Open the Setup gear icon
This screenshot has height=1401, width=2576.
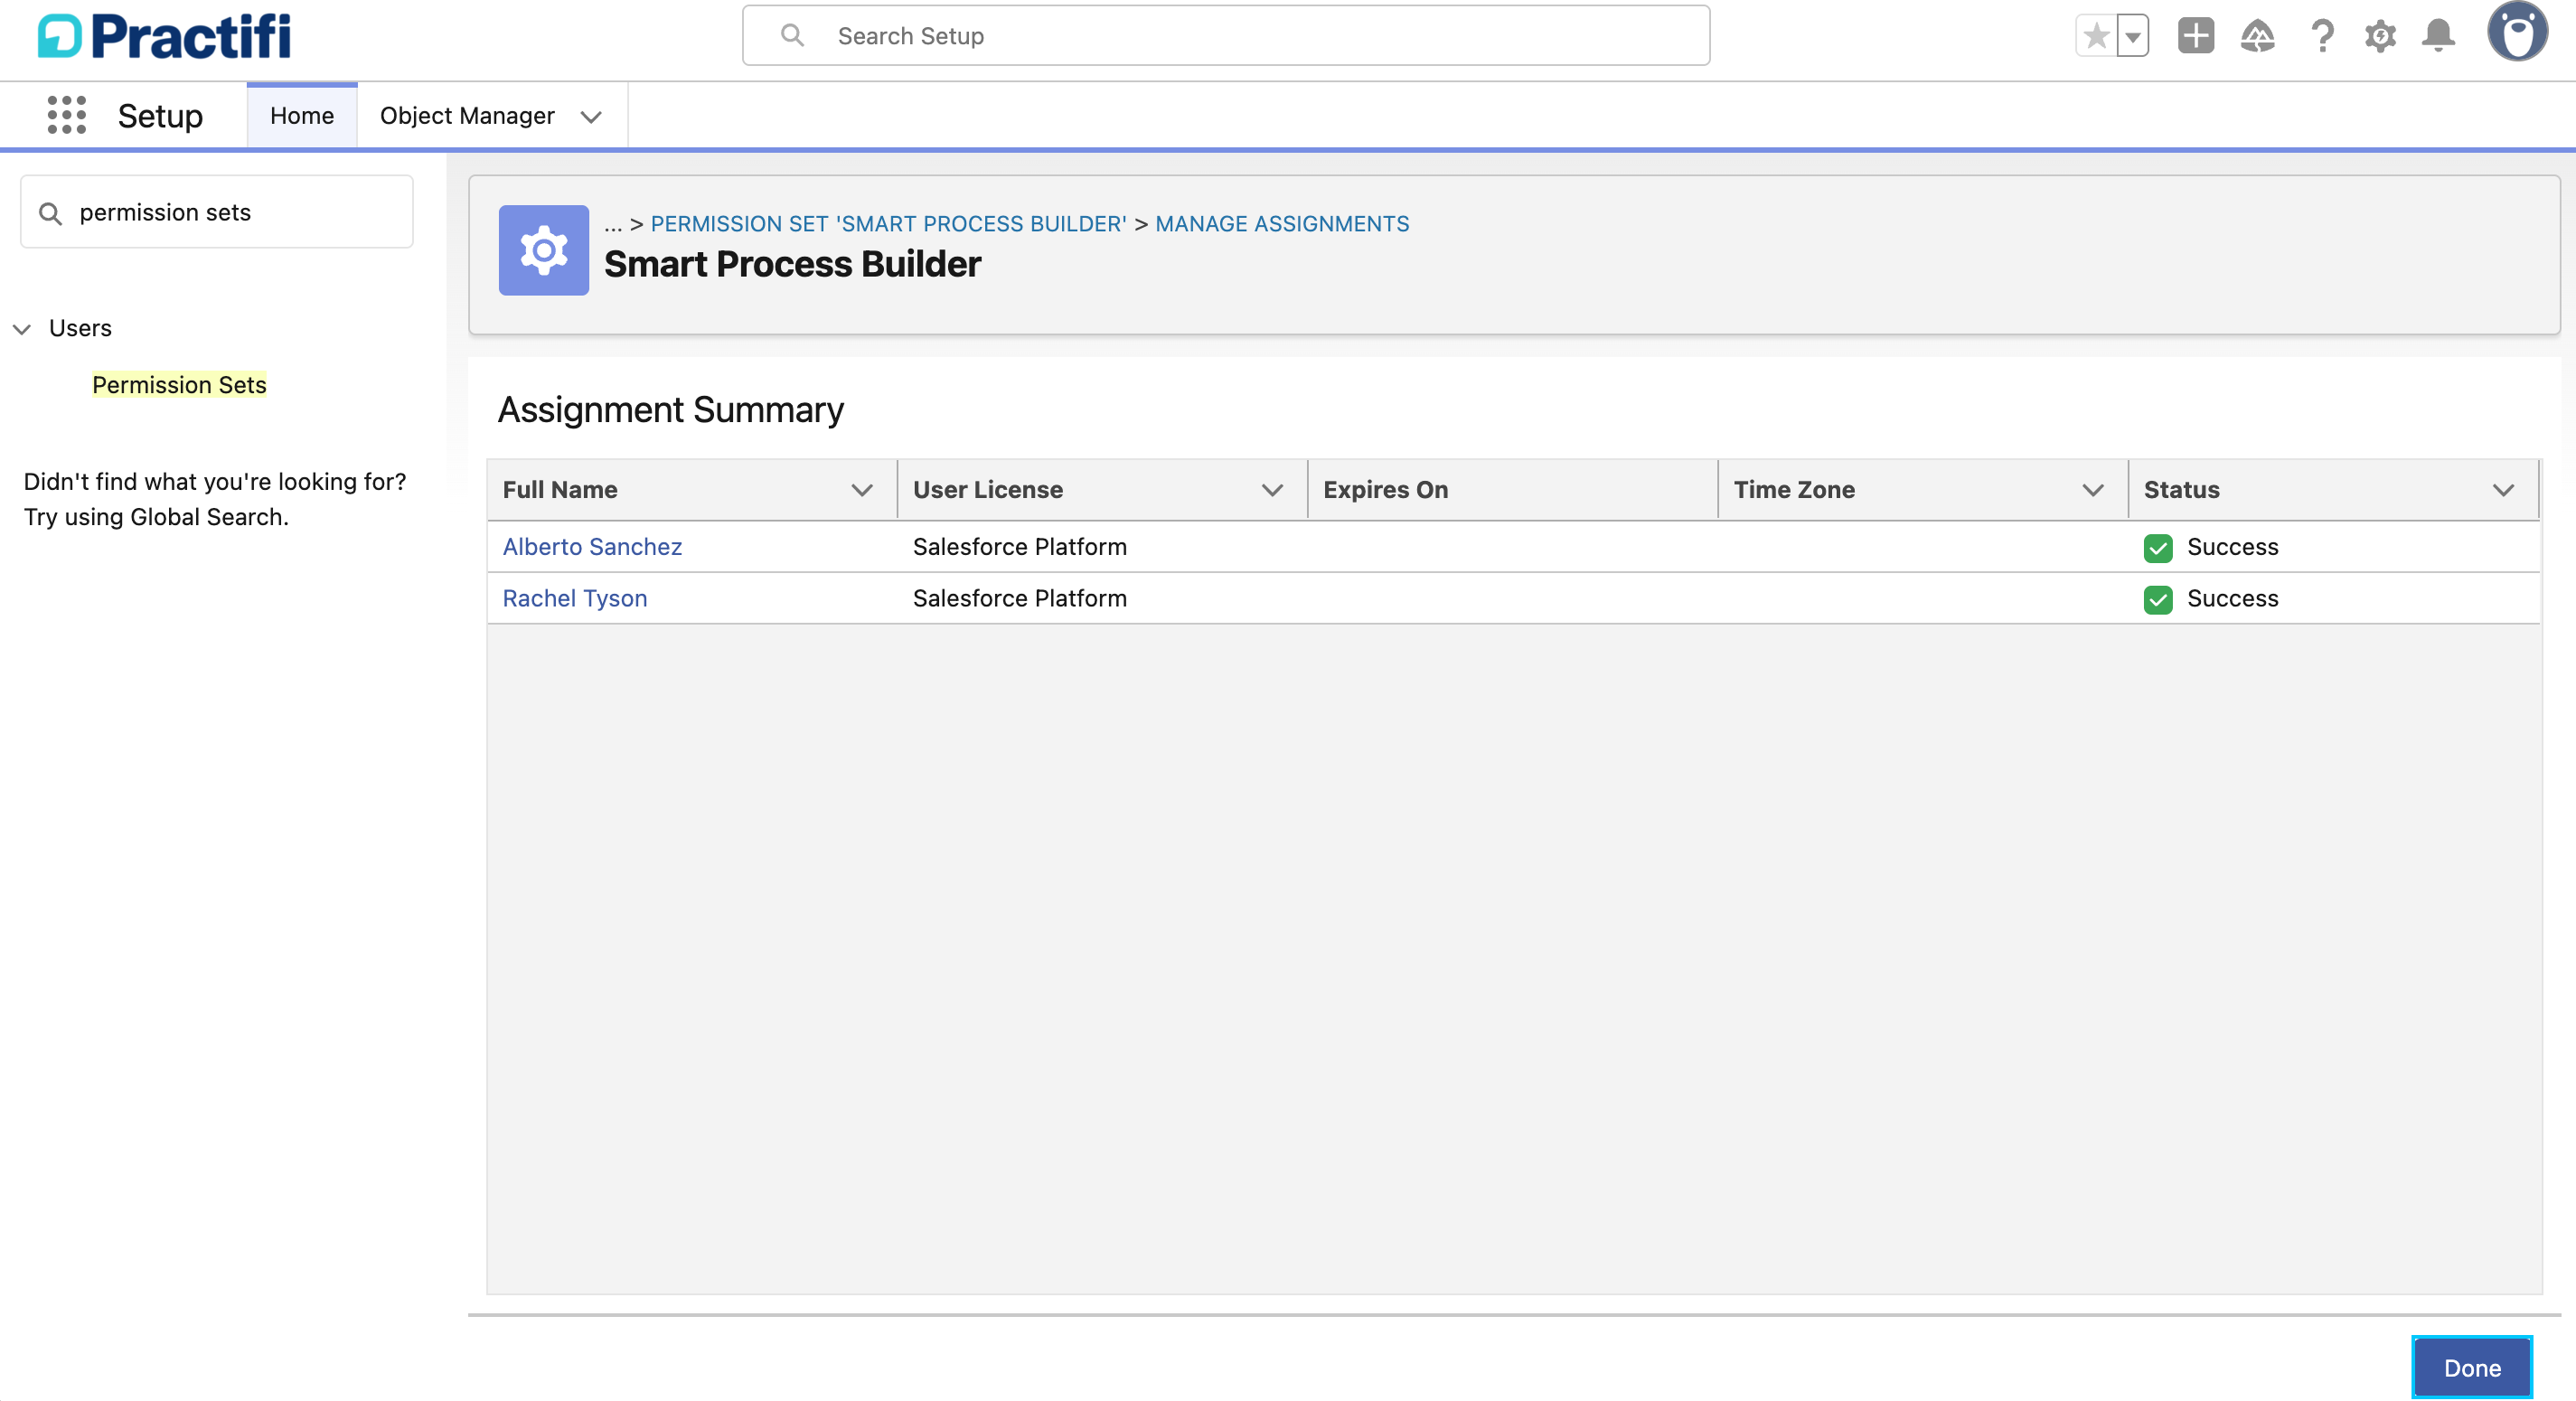pyautogui.click(x=2380, y=36)
